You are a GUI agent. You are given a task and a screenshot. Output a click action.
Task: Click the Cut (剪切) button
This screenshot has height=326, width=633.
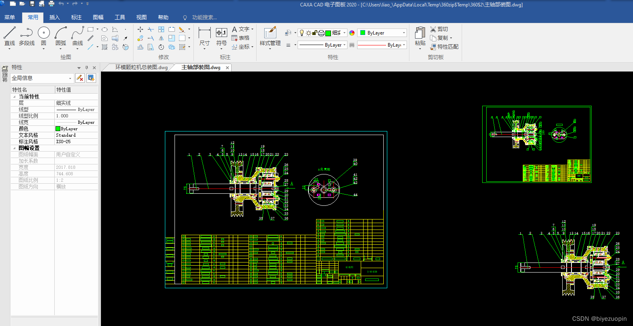point(439,29)
